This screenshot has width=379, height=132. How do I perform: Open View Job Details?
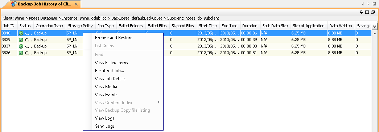coord(110,79)
